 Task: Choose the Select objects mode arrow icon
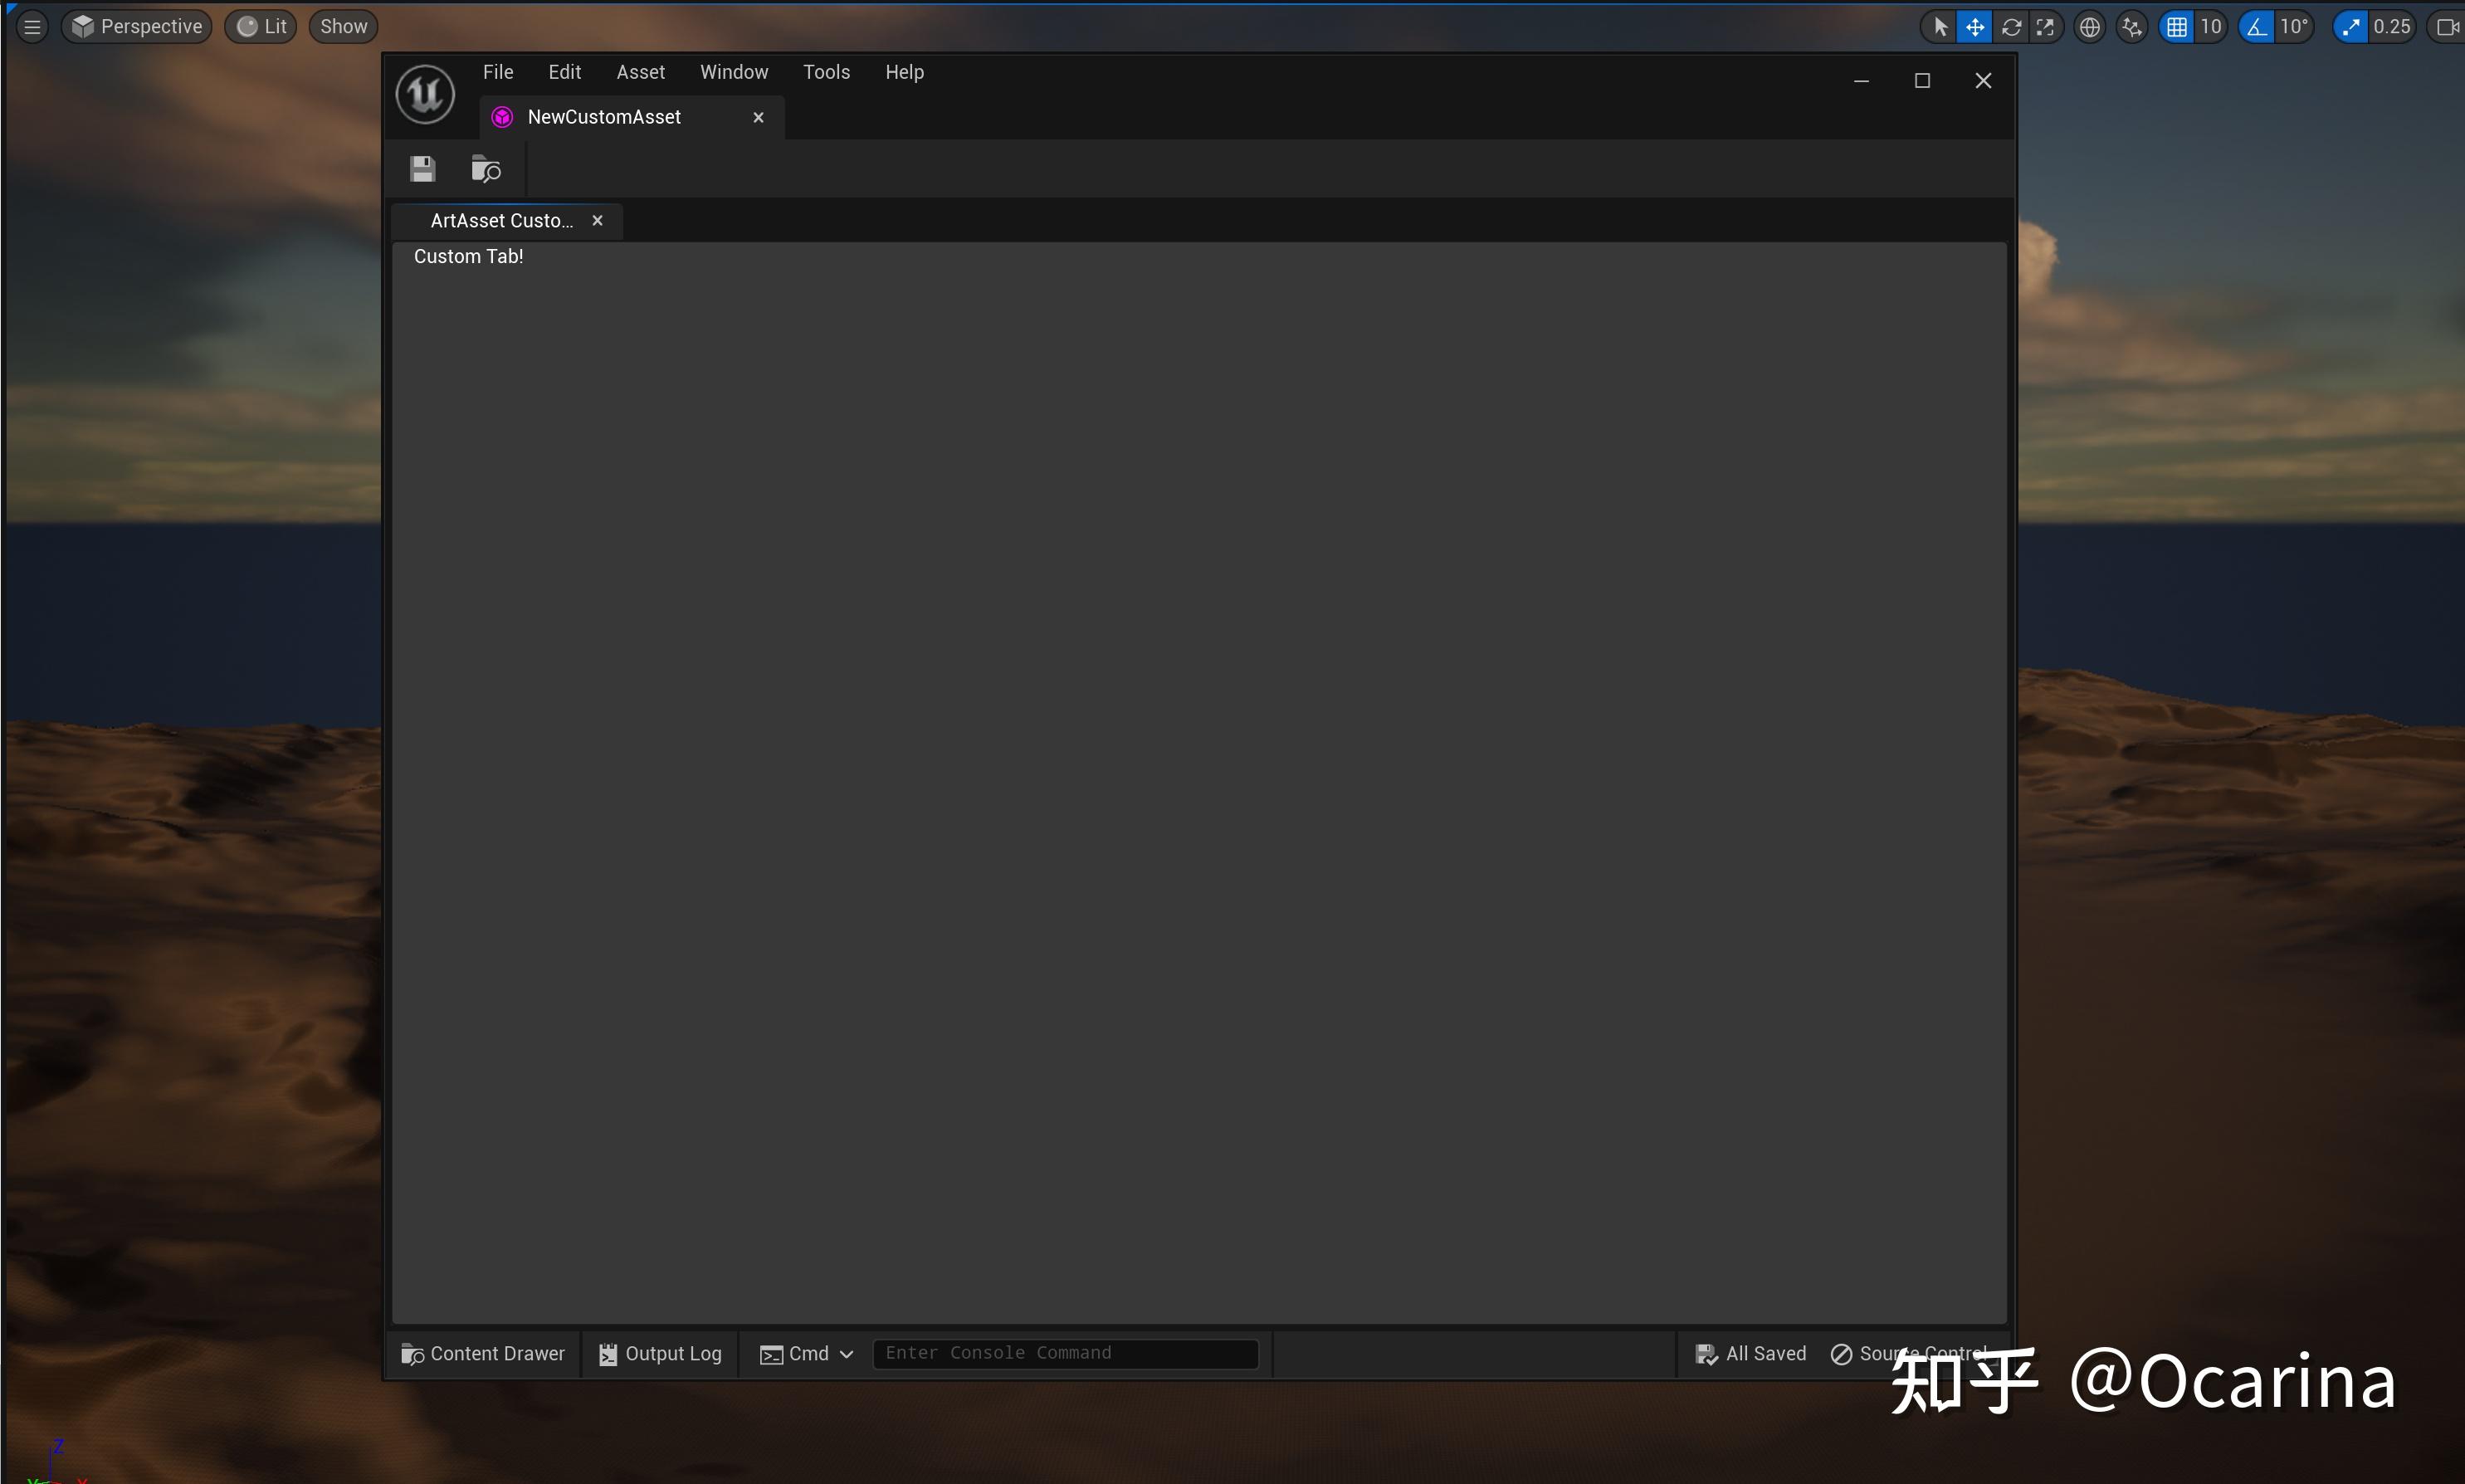point(1940,27)
